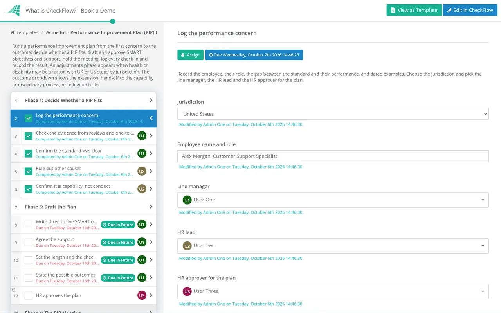Expand 'Phase 3: Draft the Plan' chevron

point(151,207)
